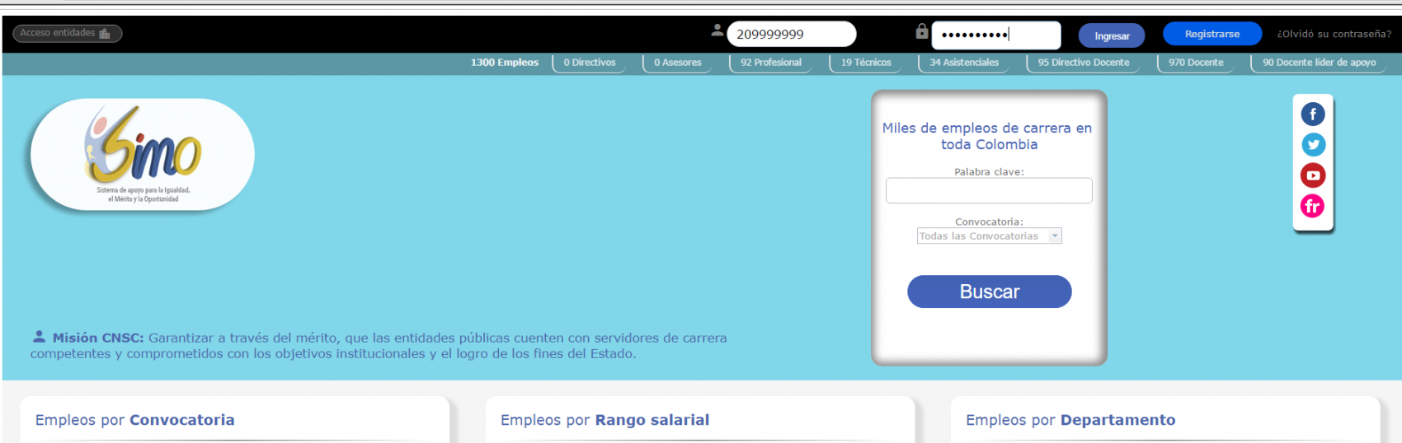Click the username field with 209999999

pos(791,35)
